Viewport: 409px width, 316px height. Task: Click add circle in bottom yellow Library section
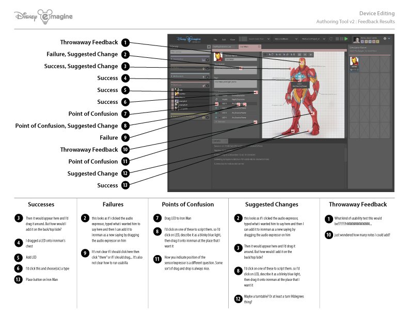[x=208, y=117]
